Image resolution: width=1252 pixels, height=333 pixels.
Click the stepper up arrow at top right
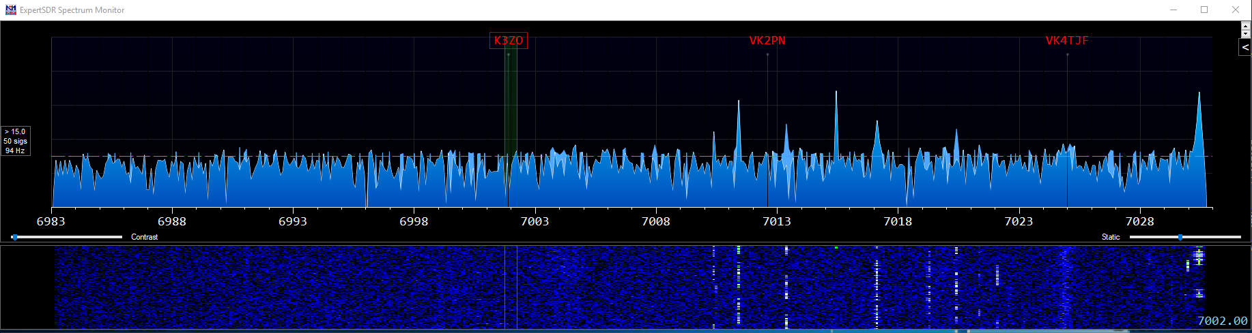(x=1246, y=26)
